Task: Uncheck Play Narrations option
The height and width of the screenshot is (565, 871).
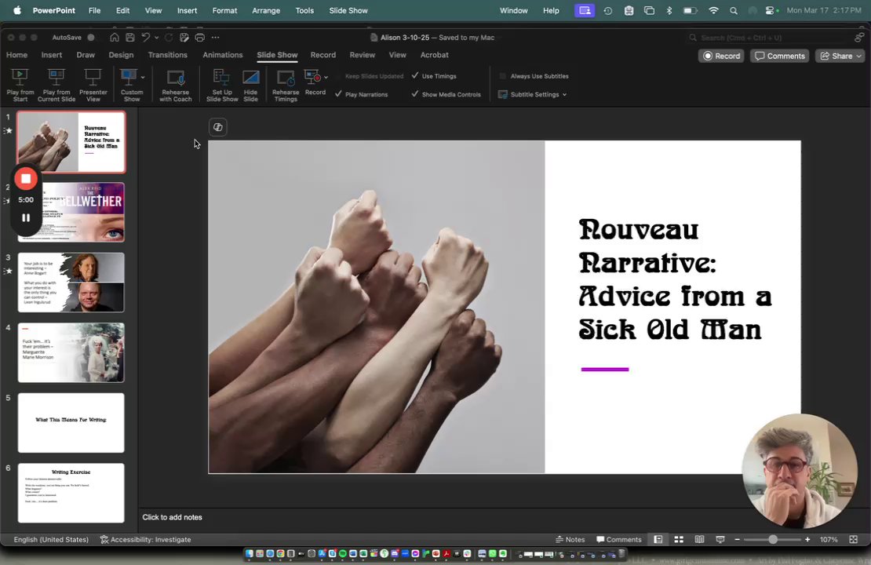Action: [338, 94]
